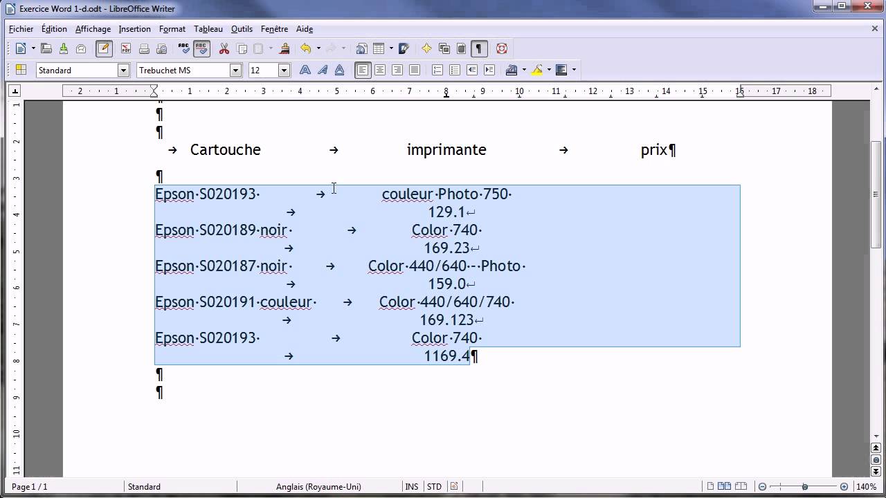This screenshot has height=498, width=886.
Task: Click the Redo arrow icon
Action: click(x=331, y=48)
